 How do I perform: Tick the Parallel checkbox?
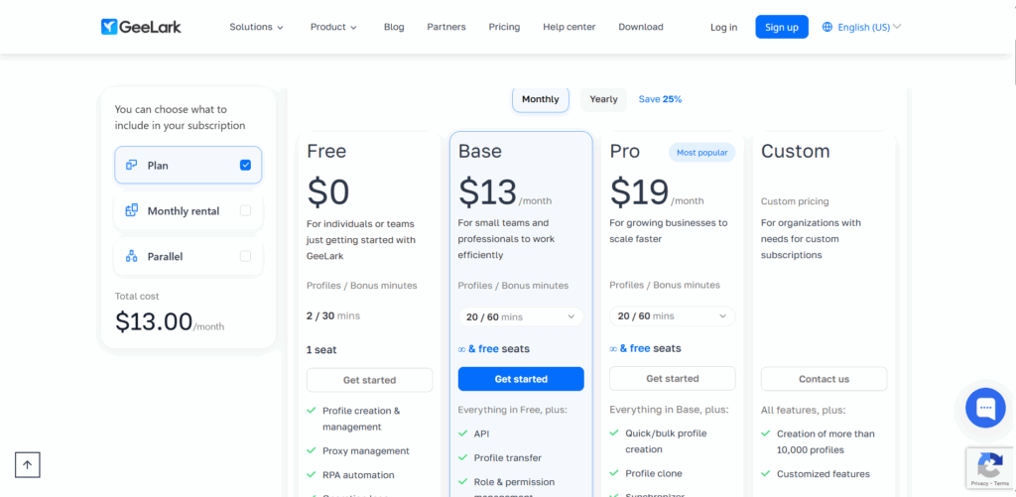[x=245, y=256]
